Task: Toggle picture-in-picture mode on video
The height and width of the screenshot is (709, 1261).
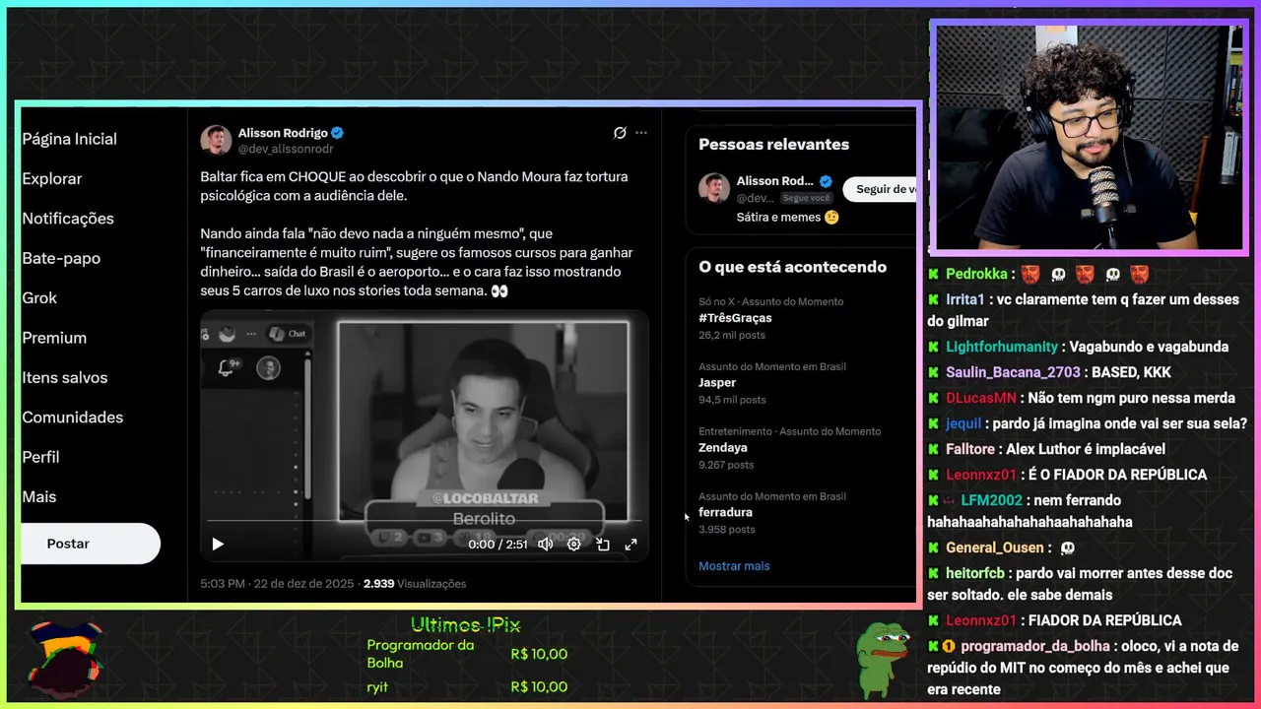Action: pyautogui.click(x=603, y=544)
